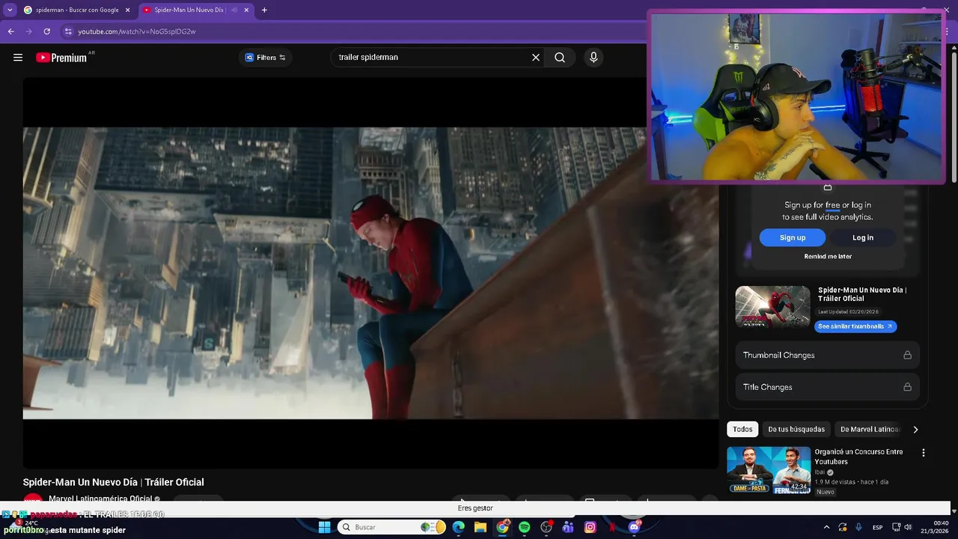This screenshot has width=958, height=539.
Task: Expand the locked Thumbnail Changes section
Action: point(827,355)
